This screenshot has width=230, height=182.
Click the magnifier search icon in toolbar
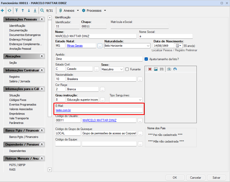point(42,11)
